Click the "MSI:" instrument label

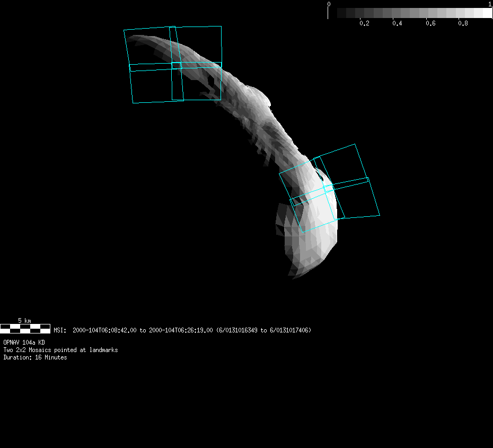tap(59, 330)
